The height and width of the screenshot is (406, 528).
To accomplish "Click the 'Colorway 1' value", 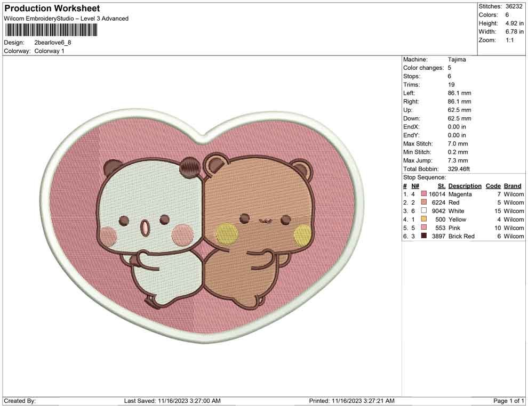I will coord(49,51).
